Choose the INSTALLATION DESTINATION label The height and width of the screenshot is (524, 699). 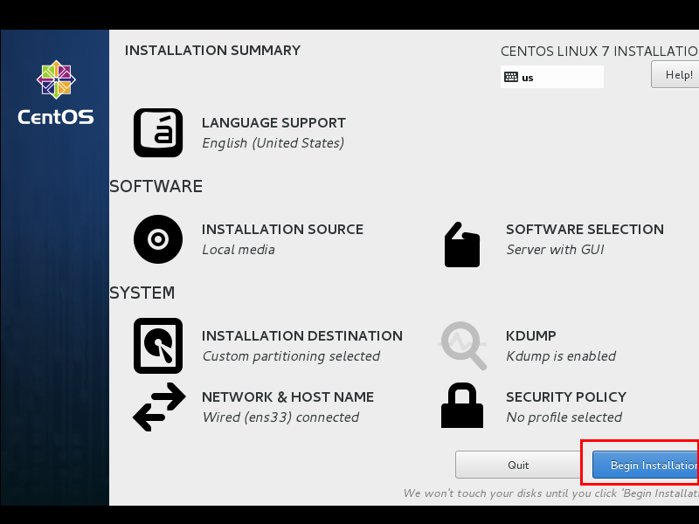(302, 335)
